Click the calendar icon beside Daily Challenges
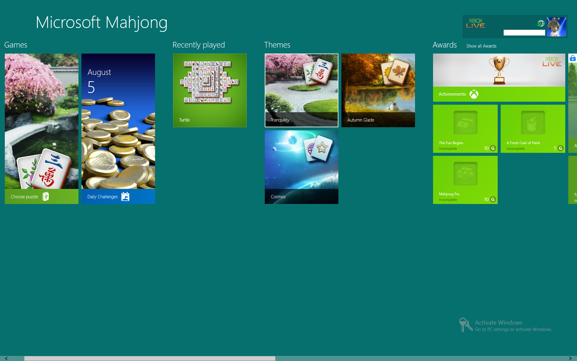This screenshot has width=577, height=361. 125,196
